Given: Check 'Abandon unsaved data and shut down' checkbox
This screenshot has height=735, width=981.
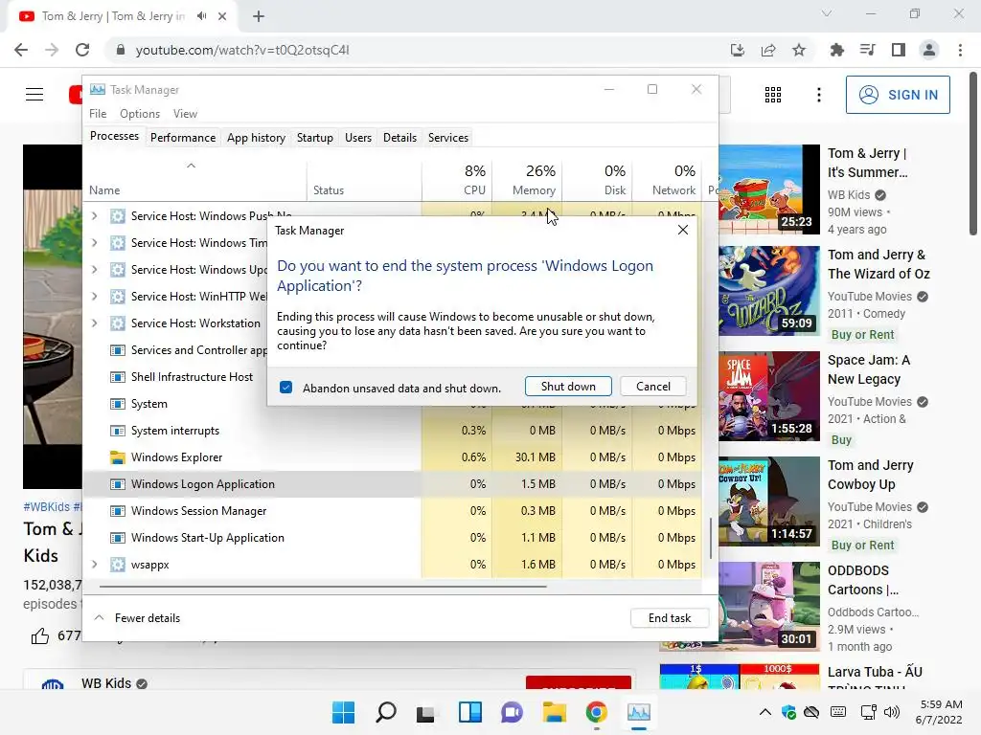Looking at the screenshot, I should click(285, 388).
